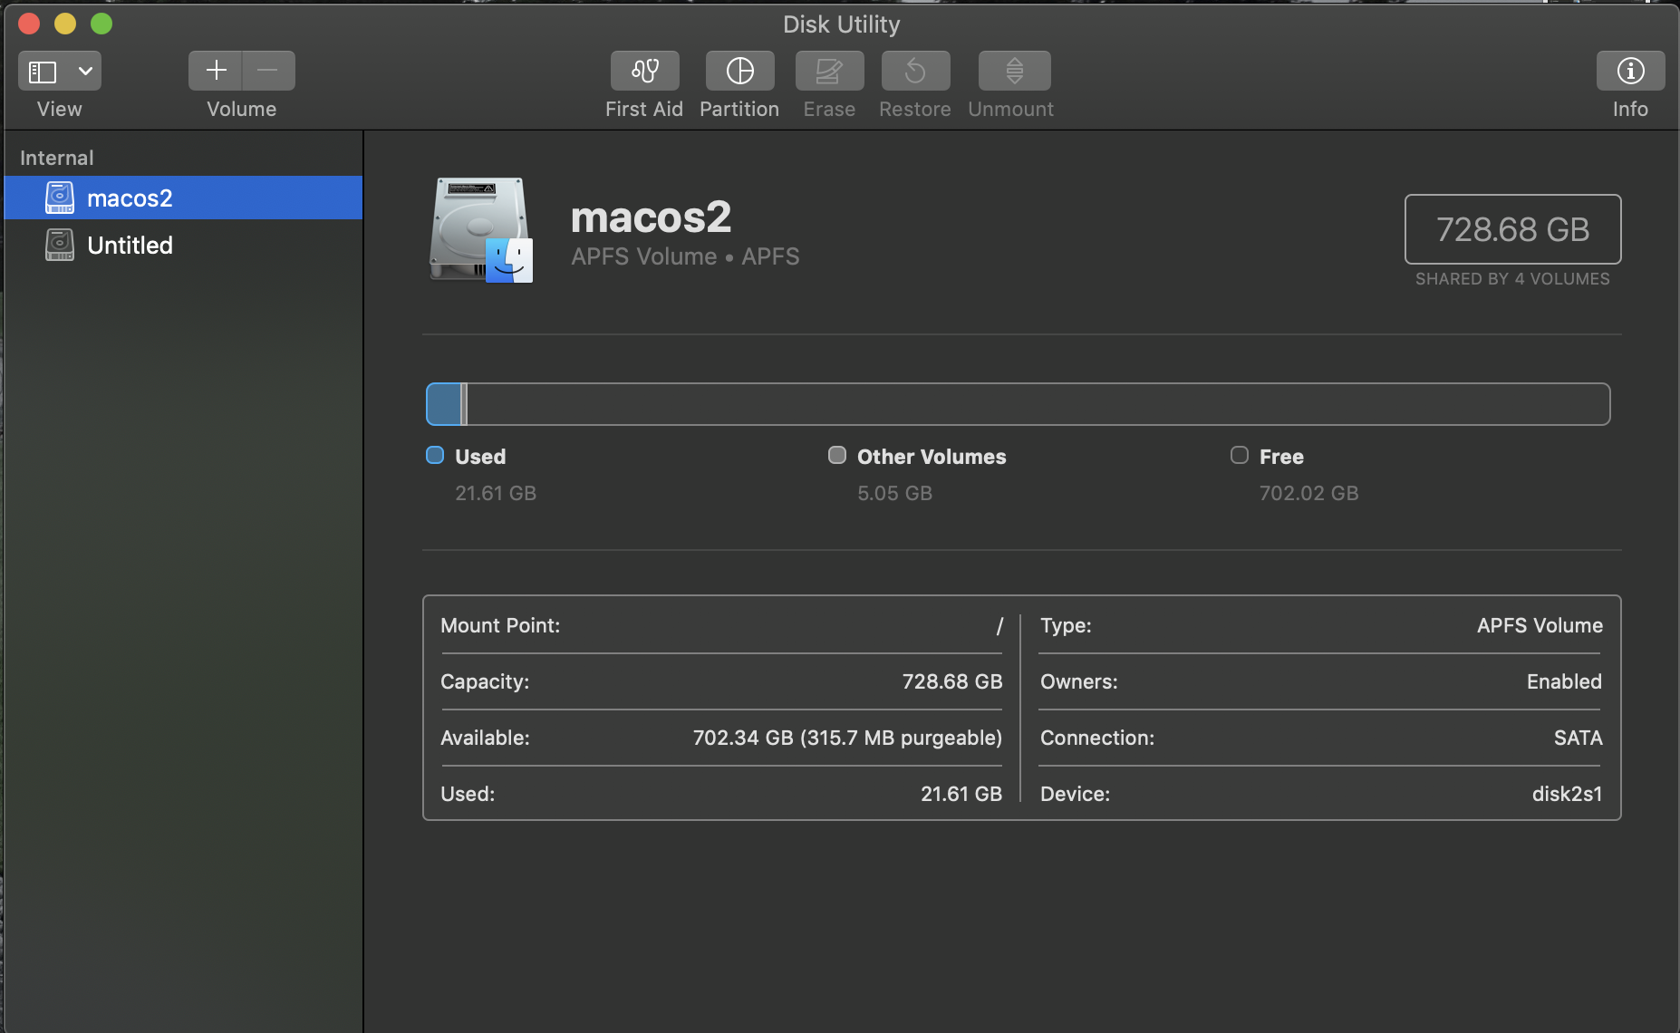Viewport: 1680px width, 1033px height.
Task: Click the Used '21.61 GB' table value
Action: click(961, 794)
